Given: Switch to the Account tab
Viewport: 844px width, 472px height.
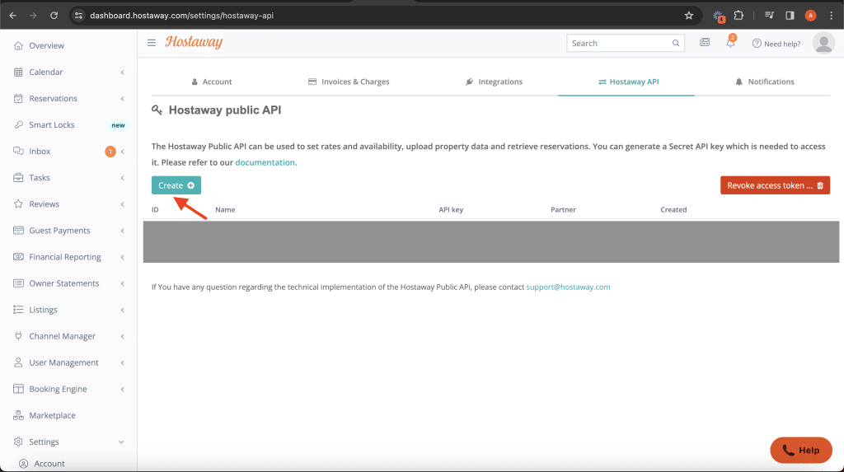Looking at the screenshot, I should click(212, 82).
